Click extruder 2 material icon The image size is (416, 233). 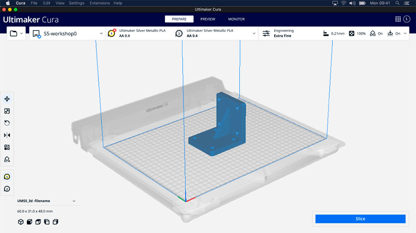tap(179, 34)
